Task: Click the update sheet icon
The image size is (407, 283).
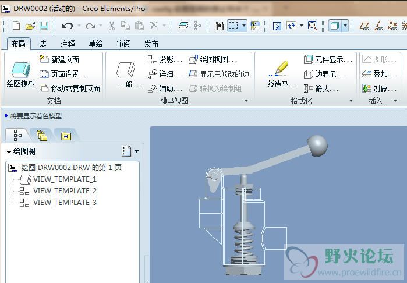Action: [x=277, y=26]
